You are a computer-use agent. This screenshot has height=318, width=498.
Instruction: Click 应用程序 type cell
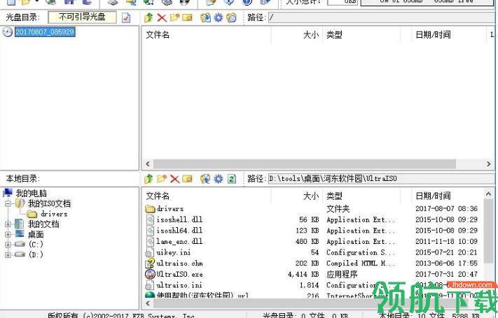(x=342, y=274)
